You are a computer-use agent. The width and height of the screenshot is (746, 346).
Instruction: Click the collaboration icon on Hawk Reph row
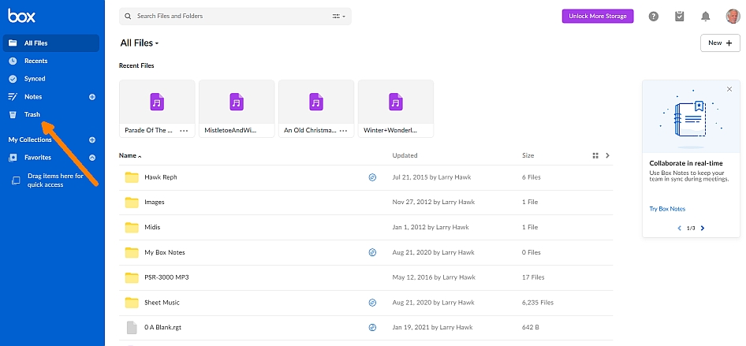pos(372,177)
